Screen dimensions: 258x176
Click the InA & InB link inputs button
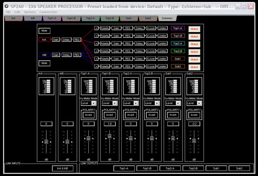(62, 169)
